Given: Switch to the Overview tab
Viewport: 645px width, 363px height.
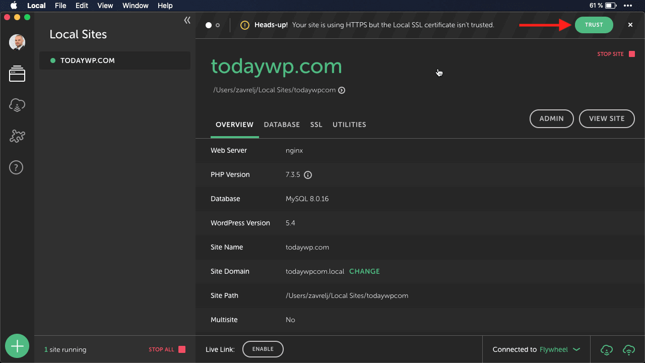Looking at the screenshot, I should pyautogui.click(x=234, y=125).
